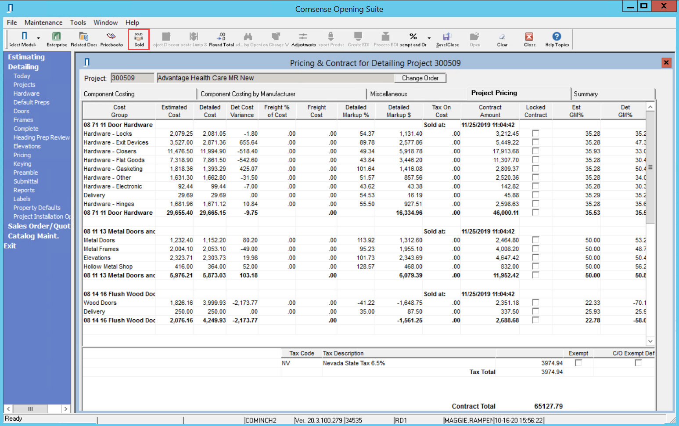Switch to the Summary tab
Viewport: 679px width, 426px height.
[613, 94]
